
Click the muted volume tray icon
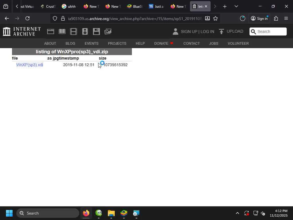(x=263, y=213)
